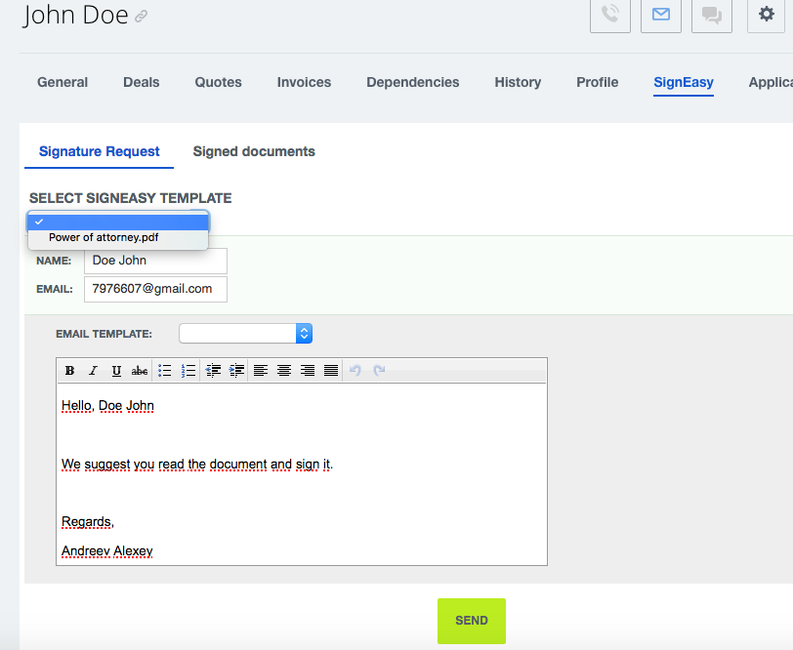Go to the Dependencies tab
Viewport: 793px width, 650px height.
click(x=413, y=82)
